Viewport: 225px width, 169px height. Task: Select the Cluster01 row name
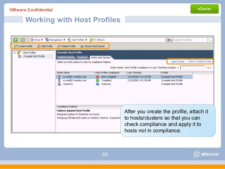point(68,84)
